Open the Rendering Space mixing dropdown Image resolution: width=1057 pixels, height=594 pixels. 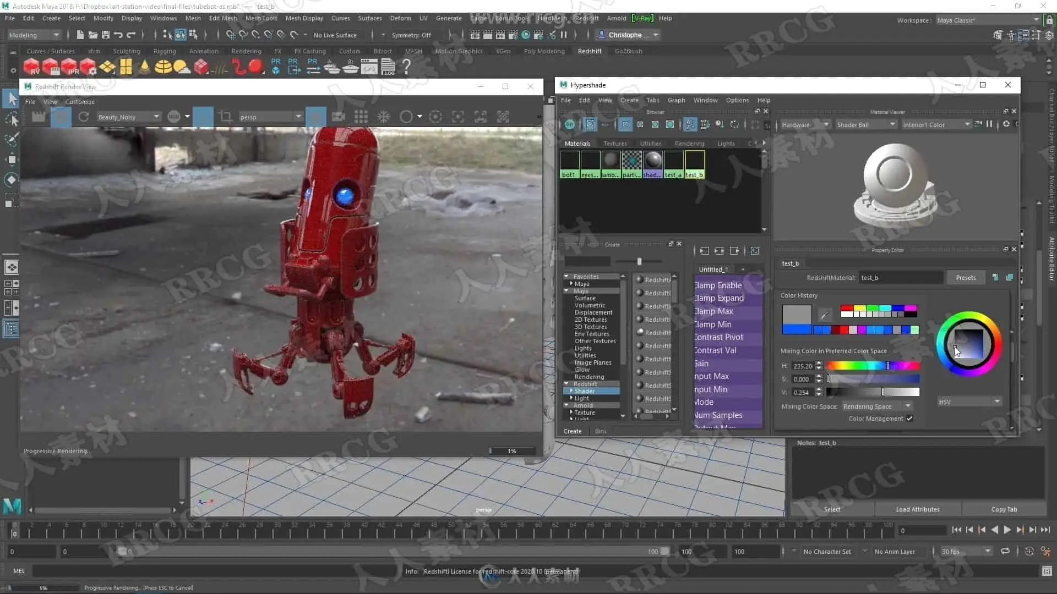(876, 406)
